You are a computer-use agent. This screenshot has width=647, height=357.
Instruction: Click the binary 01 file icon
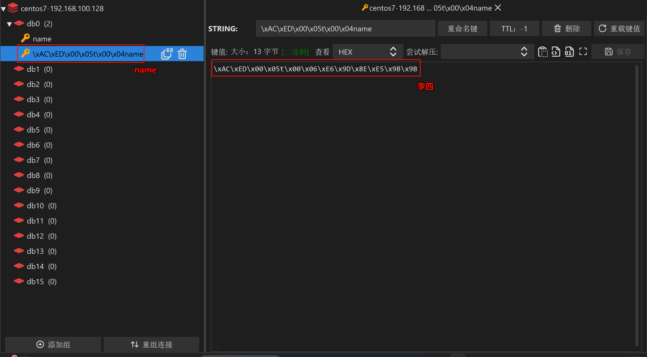pos(569,52)
